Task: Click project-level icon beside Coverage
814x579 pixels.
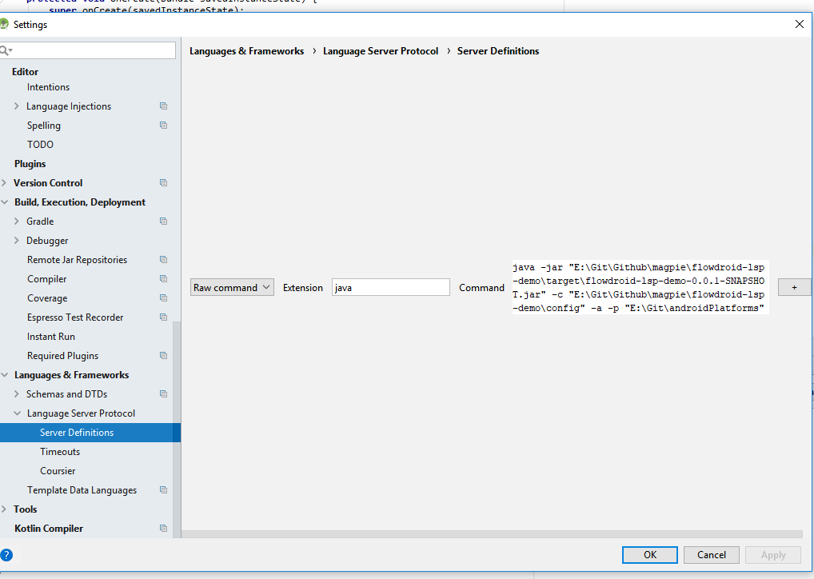Action: coord(164,298)
